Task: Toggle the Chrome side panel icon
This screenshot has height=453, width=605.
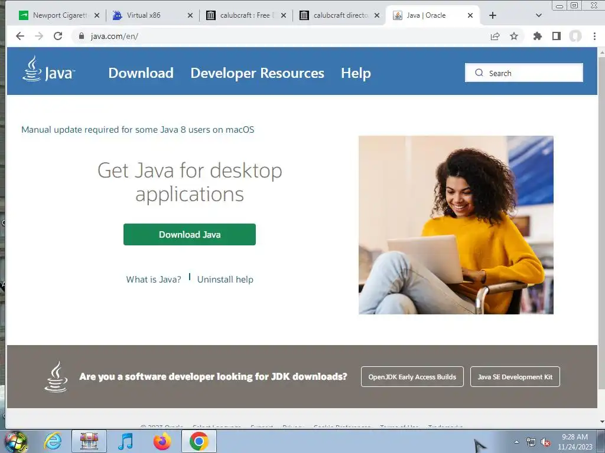Action: tap(557, 36)
